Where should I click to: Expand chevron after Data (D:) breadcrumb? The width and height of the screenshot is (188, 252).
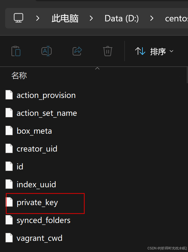pos(152,18)
